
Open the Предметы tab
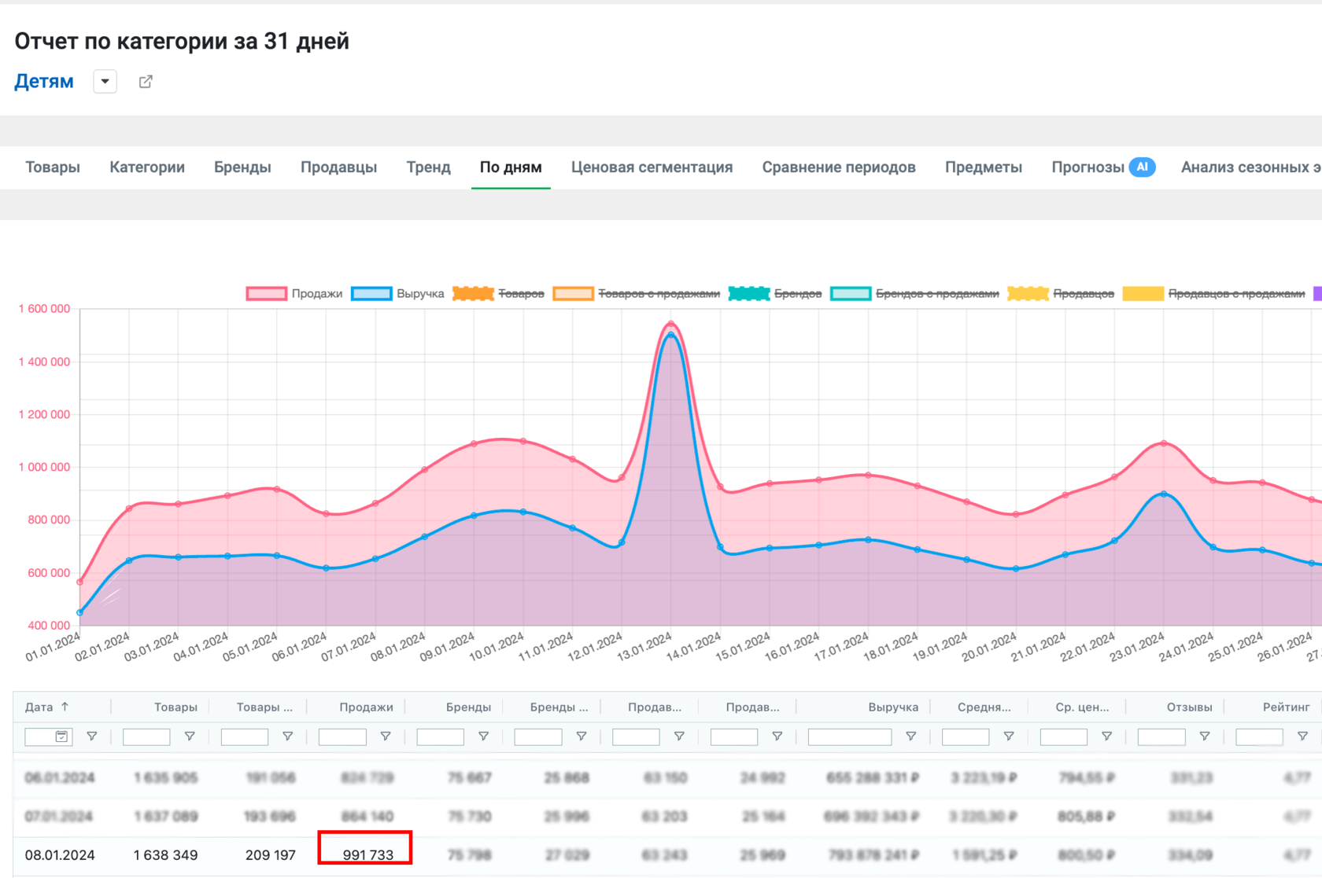pos(984,167)
